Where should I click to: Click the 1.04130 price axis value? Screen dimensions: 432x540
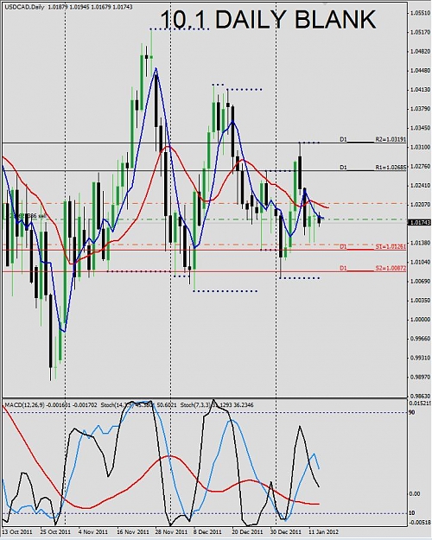click(x=420, y=90)
